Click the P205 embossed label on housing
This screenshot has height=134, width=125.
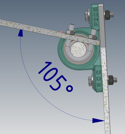pos(96,17)
